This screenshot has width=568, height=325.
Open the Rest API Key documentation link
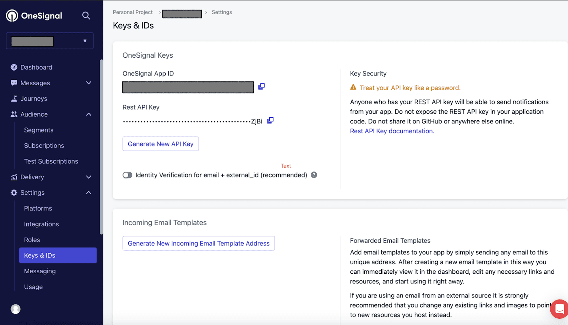(392, 131)
